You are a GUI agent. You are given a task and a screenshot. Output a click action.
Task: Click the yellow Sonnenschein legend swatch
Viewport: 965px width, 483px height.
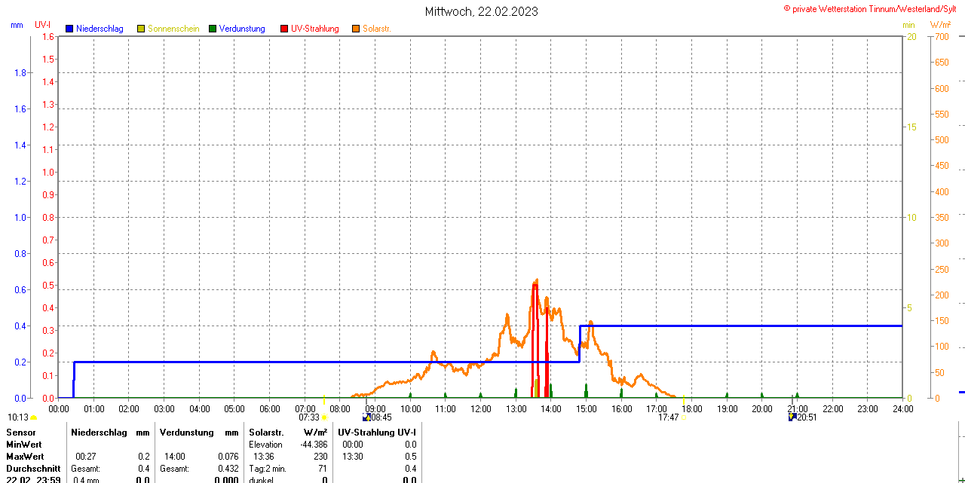click(x=141, y=29)
